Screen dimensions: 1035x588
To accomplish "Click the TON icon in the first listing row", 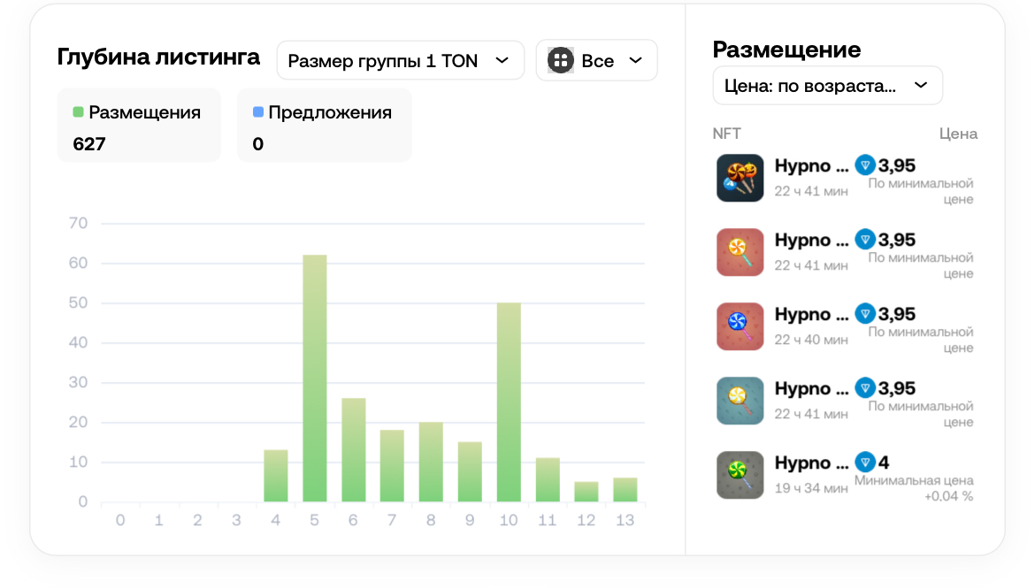I will 864,165.
